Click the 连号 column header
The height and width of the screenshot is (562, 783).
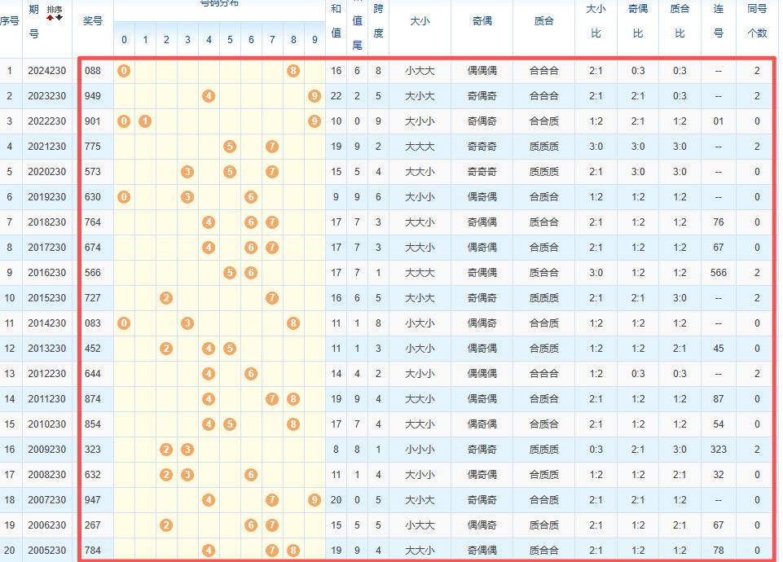click(x=718, y=21)
